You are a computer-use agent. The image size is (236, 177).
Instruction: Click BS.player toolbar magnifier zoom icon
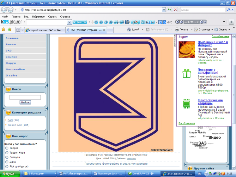[142, 22]
